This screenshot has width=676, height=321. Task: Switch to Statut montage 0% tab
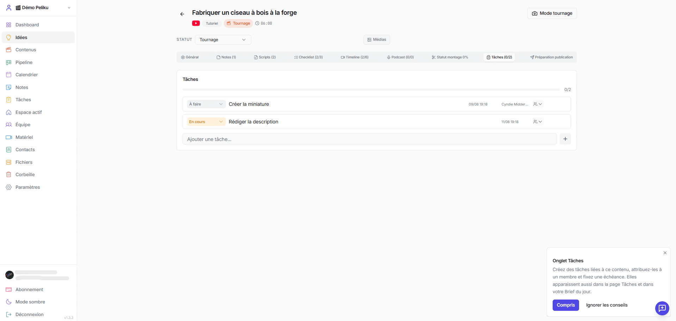click(450, 57)
